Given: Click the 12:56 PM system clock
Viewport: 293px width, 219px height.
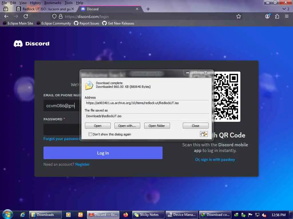Looking at the screenshot, I should pos(278,215).
